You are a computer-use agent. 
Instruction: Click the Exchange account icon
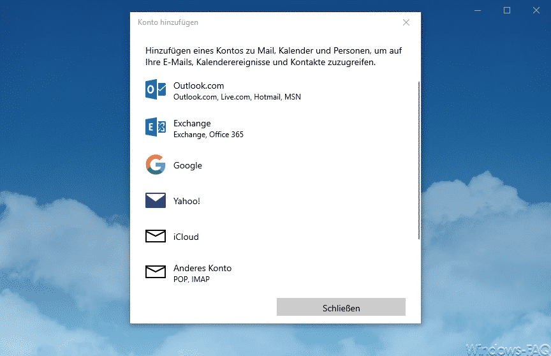[156, 127]
